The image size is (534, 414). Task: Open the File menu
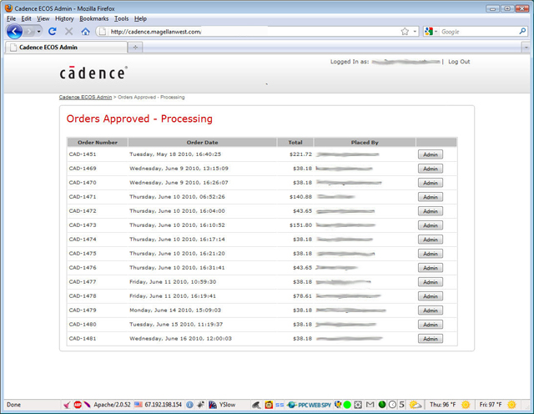pos(11,18)
